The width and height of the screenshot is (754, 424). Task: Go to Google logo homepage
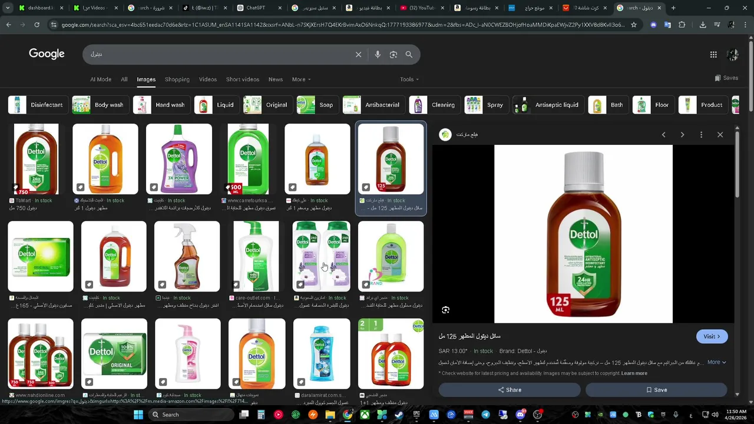[x=47, y=54]
